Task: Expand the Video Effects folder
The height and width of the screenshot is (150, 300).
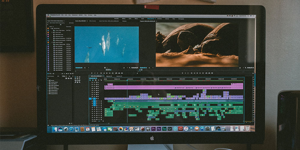Action: (x=48, y=87)
